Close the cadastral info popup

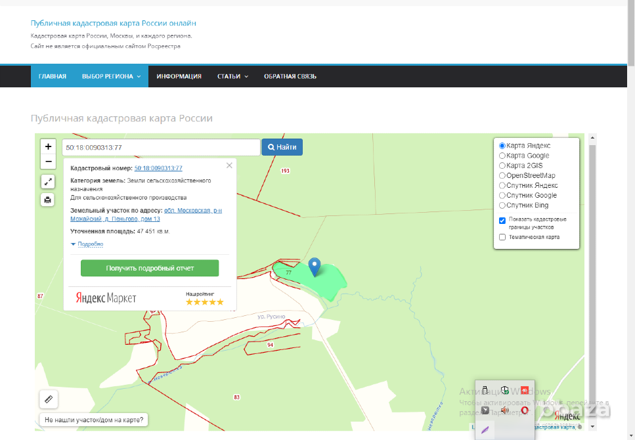[229, 166]
